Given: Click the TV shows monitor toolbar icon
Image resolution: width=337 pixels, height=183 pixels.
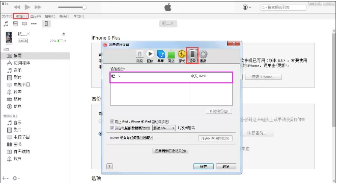Looking at the screenshot, I should [24, 23].
